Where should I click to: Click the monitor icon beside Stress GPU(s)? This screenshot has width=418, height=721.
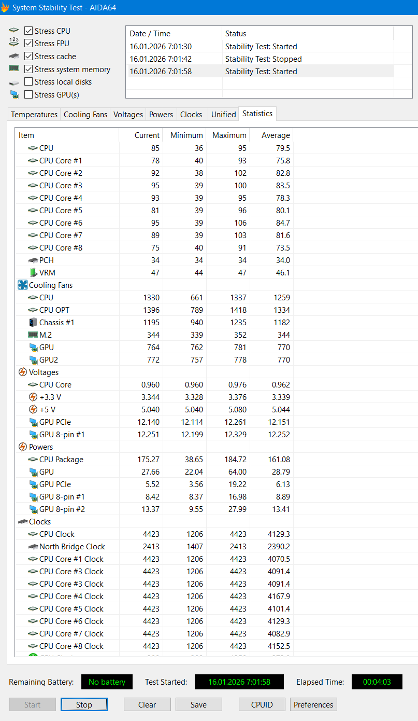tap(14, 94)
